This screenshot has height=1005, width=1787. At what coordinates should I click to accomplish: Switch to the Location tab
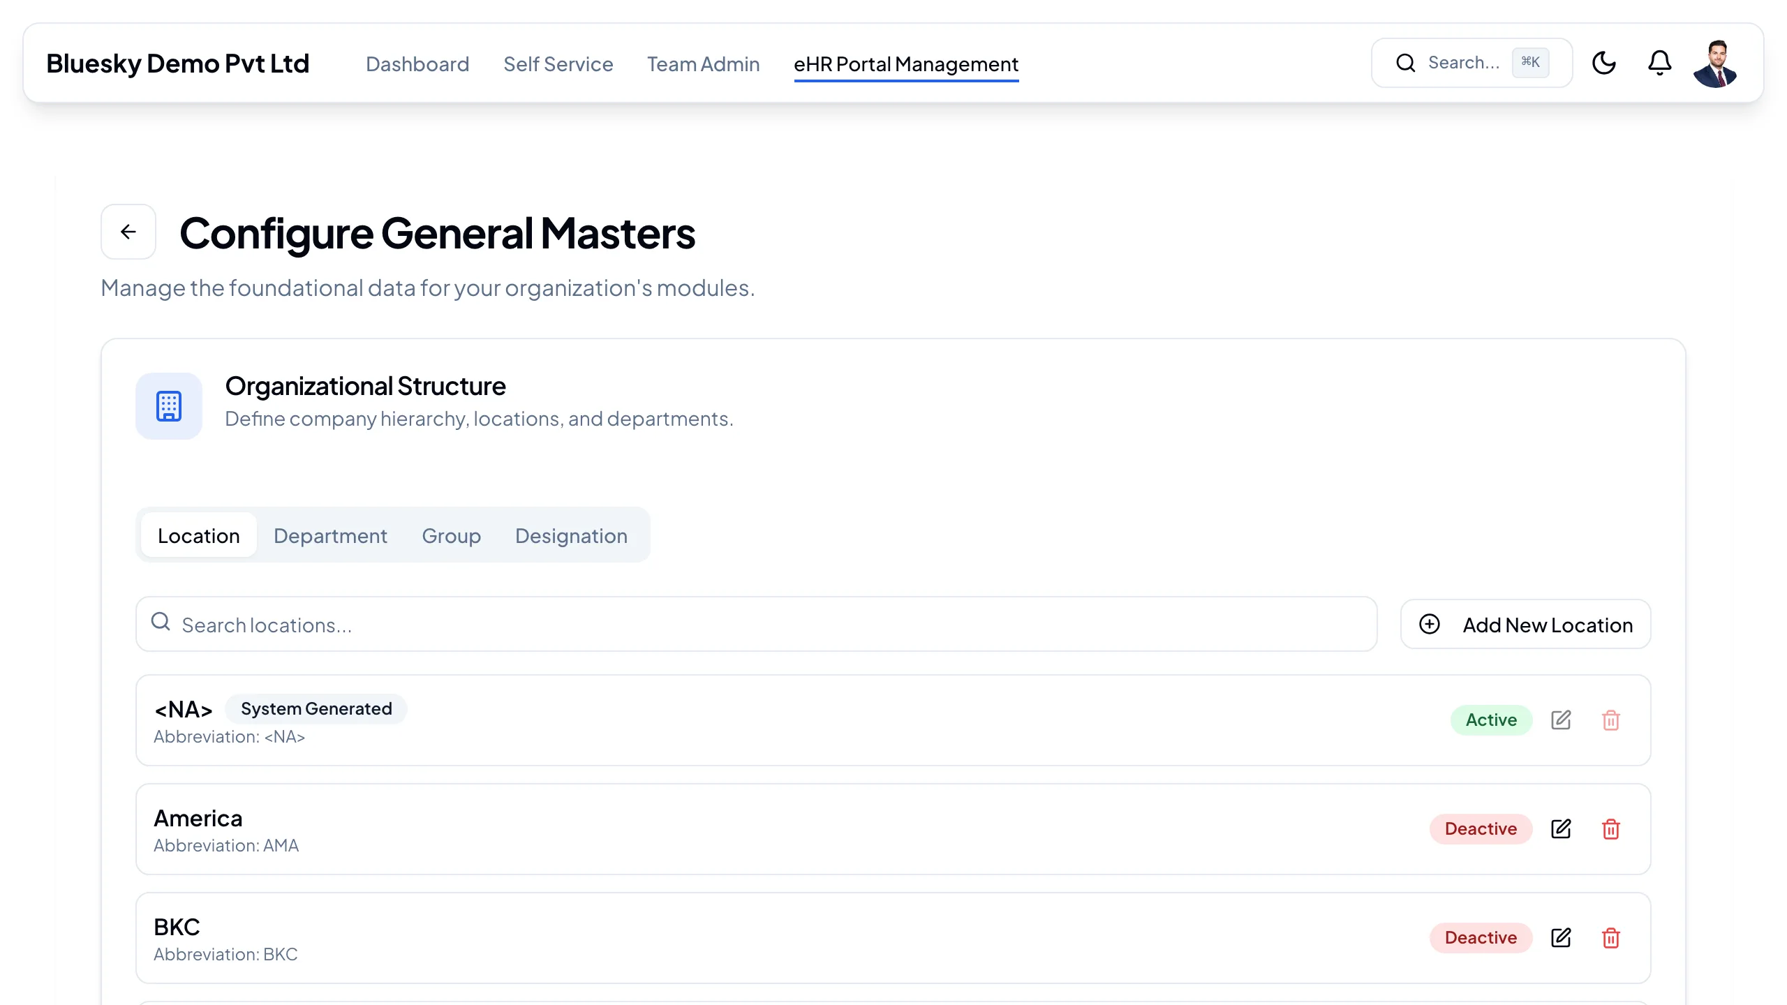[x=199, y=535]
